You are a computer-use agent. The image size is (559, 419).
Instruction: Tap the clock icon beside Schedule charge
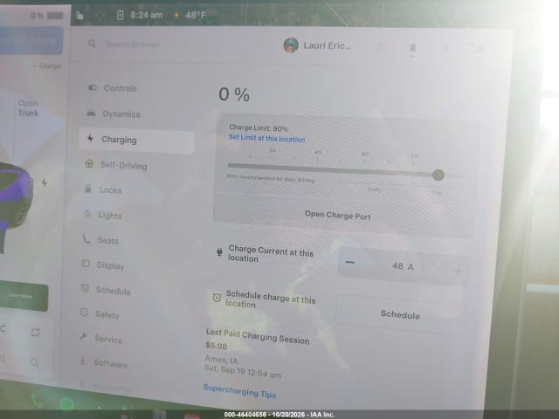(x=217, y=298)
